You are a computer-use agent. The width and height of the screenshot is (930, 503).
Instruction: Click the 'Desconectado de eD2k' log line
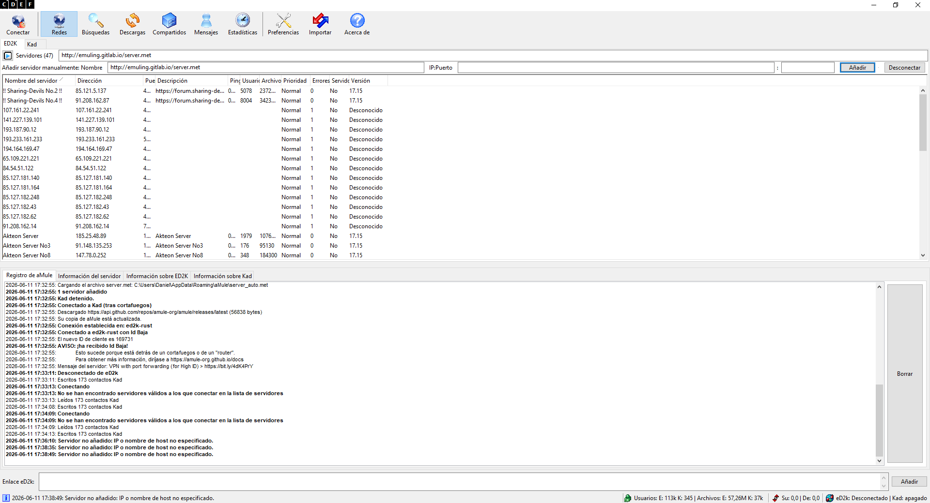tap(62, 373)
